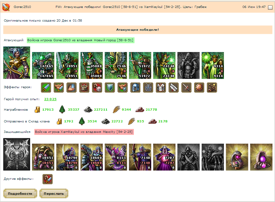Select the circular saw blade effect icon

199,88
